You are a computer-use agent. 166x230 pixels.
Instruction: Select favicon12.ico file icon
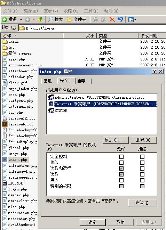coord(5,118)
